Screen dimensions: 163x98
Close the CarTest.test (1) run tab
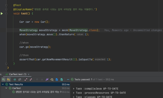[x=29, y=74]
